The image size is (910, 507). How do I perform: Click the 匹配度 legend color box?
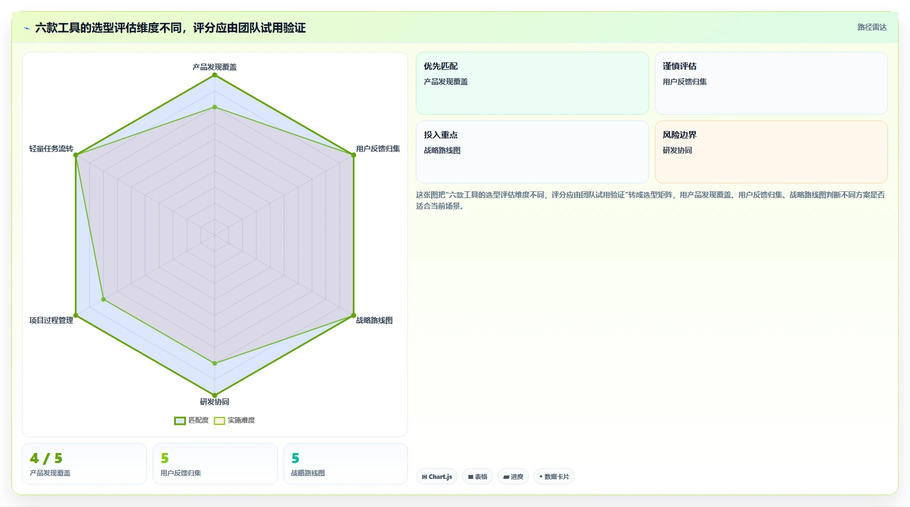[180, 420]
